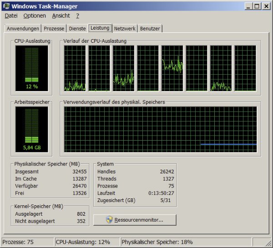The image size is (273, 248).
Task: Click Physikalischer Speicher: 18% in status bar
Action: click(157, 242)
